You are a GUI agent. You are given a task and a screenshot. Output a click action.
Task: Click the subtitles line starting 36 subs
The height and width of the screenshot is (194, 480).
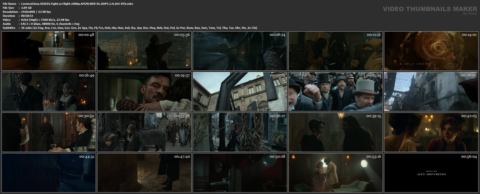point(139,28)
